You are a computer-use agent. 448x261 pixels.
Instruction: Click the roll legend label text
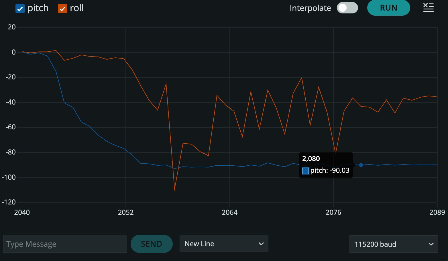point(77,8)
